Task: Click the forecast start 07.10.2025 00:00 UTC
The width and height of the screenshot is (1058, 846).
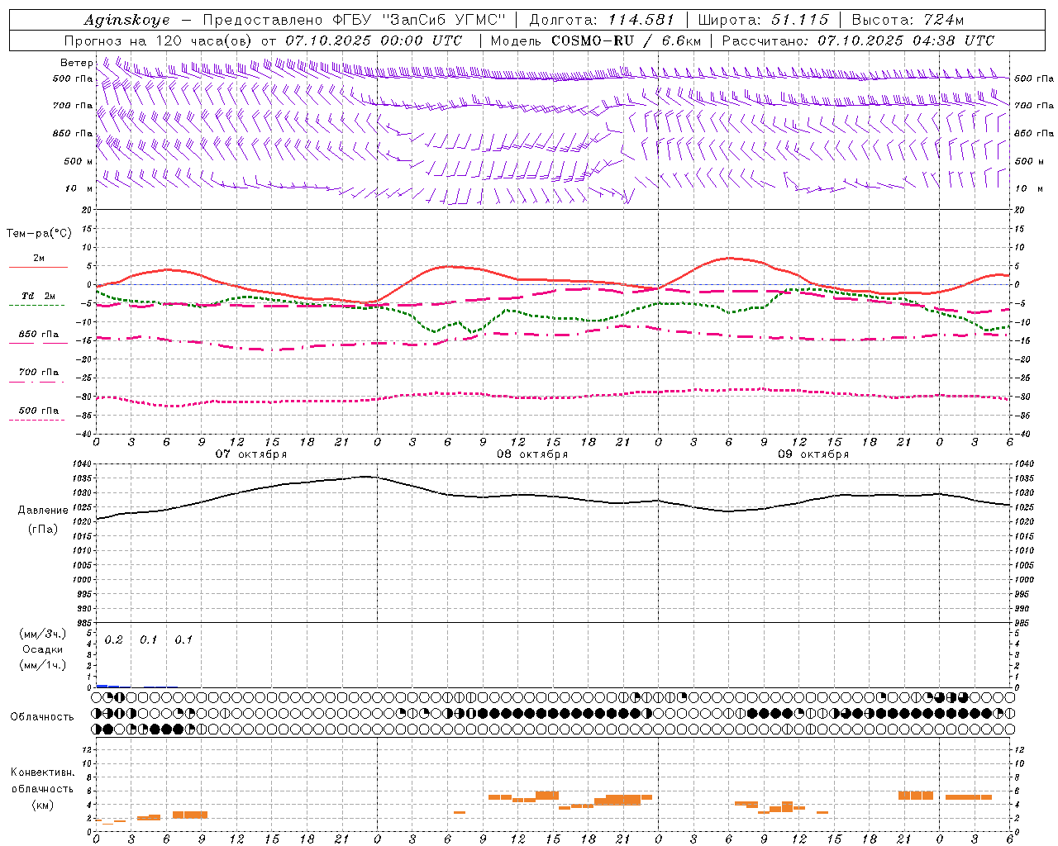Action: click(x=374, y=40)
